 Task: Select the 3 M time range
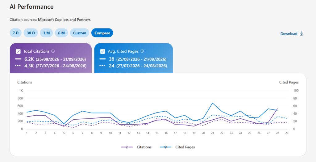(x=46, y=33)
